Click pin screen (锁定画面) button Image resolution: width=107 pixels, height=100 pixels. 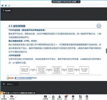click(x=7, y=11)
